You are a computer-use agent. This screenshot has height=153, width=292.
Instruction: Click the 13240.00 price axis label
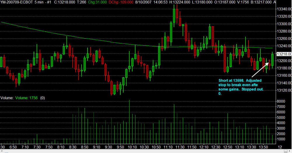284,46
